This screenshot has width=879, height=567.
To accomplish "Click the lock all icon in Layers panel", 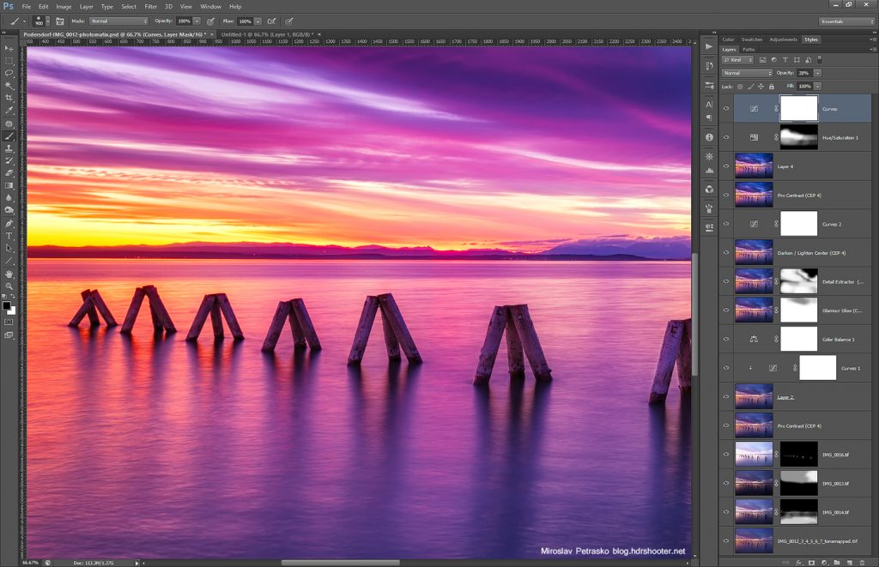I will [x=771, y=87].
